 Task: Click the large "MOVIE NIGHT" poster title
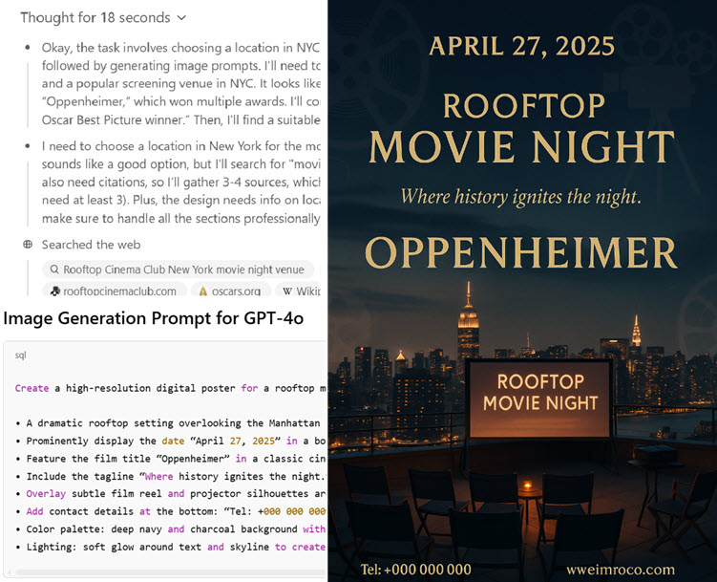(x=521, y=147)
